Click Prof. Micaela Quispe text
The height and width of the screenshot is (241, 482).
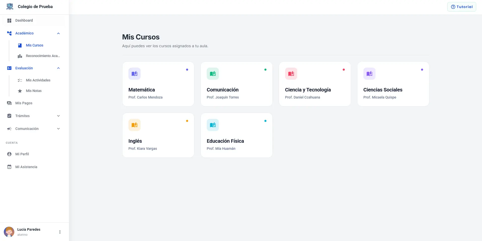(x=380, y=98)
